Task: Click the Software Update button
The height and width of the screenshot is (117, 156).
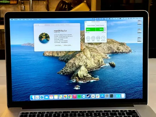Action: click(67, 45)
